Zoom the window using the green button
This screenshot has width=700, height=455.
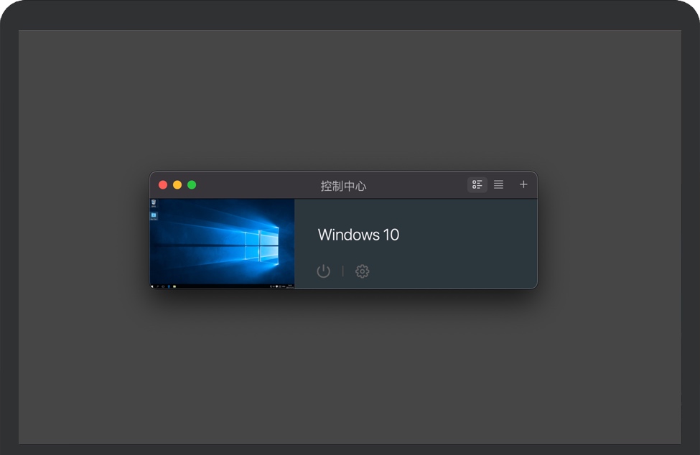click(x=192, y=185)
